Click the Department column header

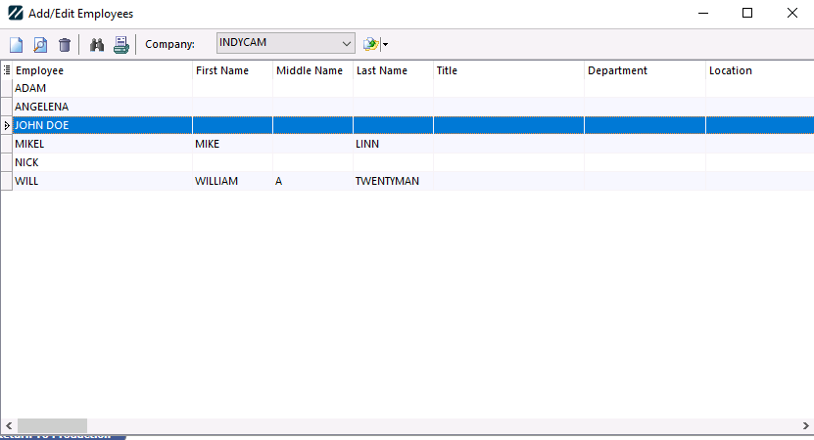point(644,70)
